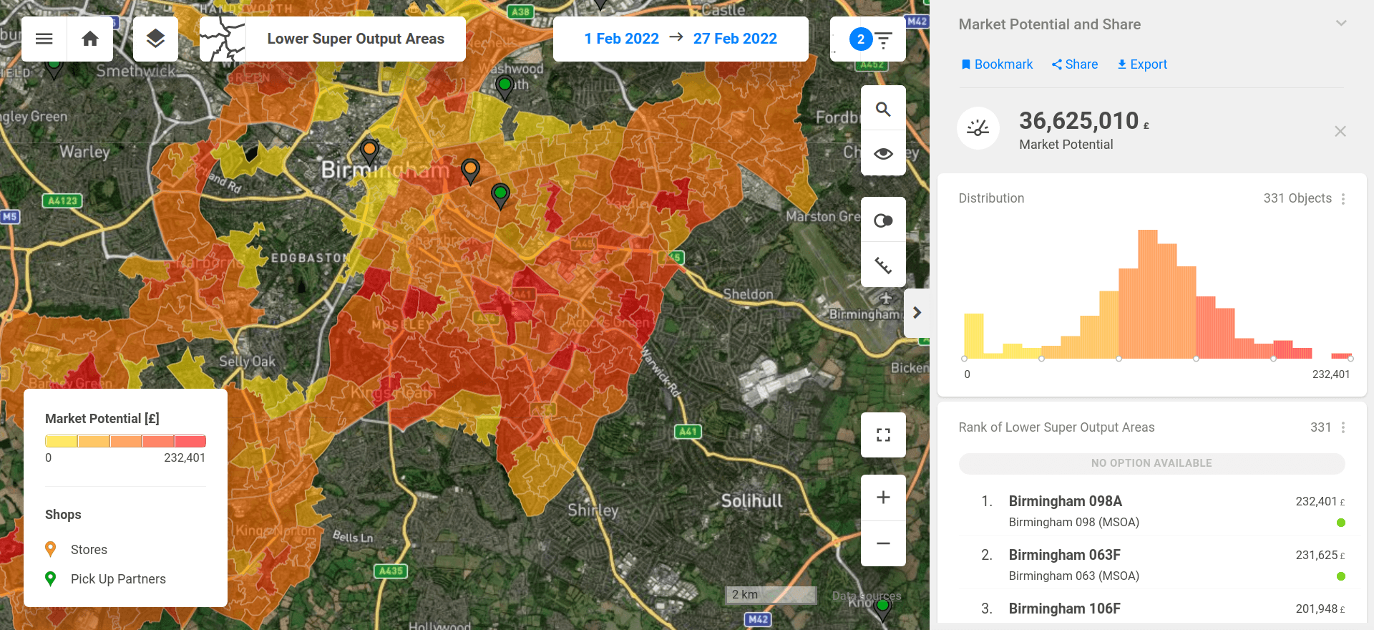Click the 331 Objects count label
This screenshot has width=1374, height=630.
coord(1297,198)
